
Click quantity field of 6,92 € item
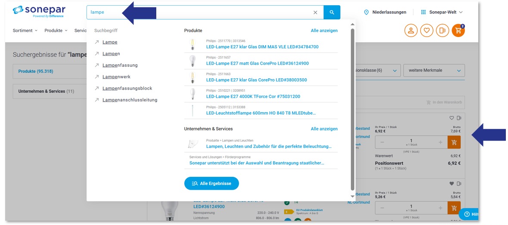412,142
